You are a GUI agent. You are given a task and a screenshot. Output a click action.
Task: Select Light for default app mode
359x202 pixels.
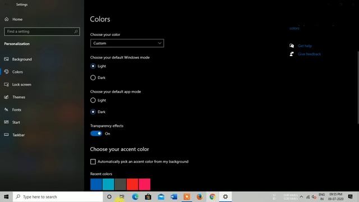coord(93,100)
